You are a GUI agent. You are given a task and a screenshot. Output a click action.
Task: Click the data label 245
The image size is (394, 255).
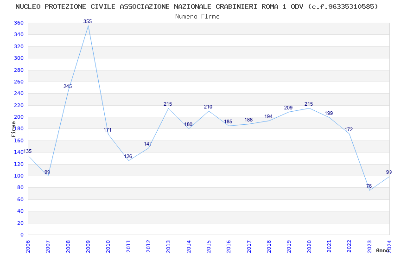(x=68, y=86)
